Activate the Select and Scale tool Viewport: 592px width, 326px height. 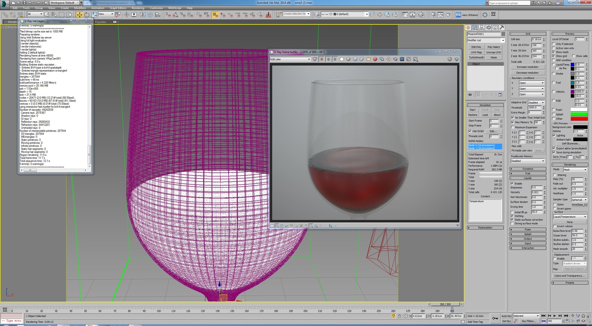[94, 15]
